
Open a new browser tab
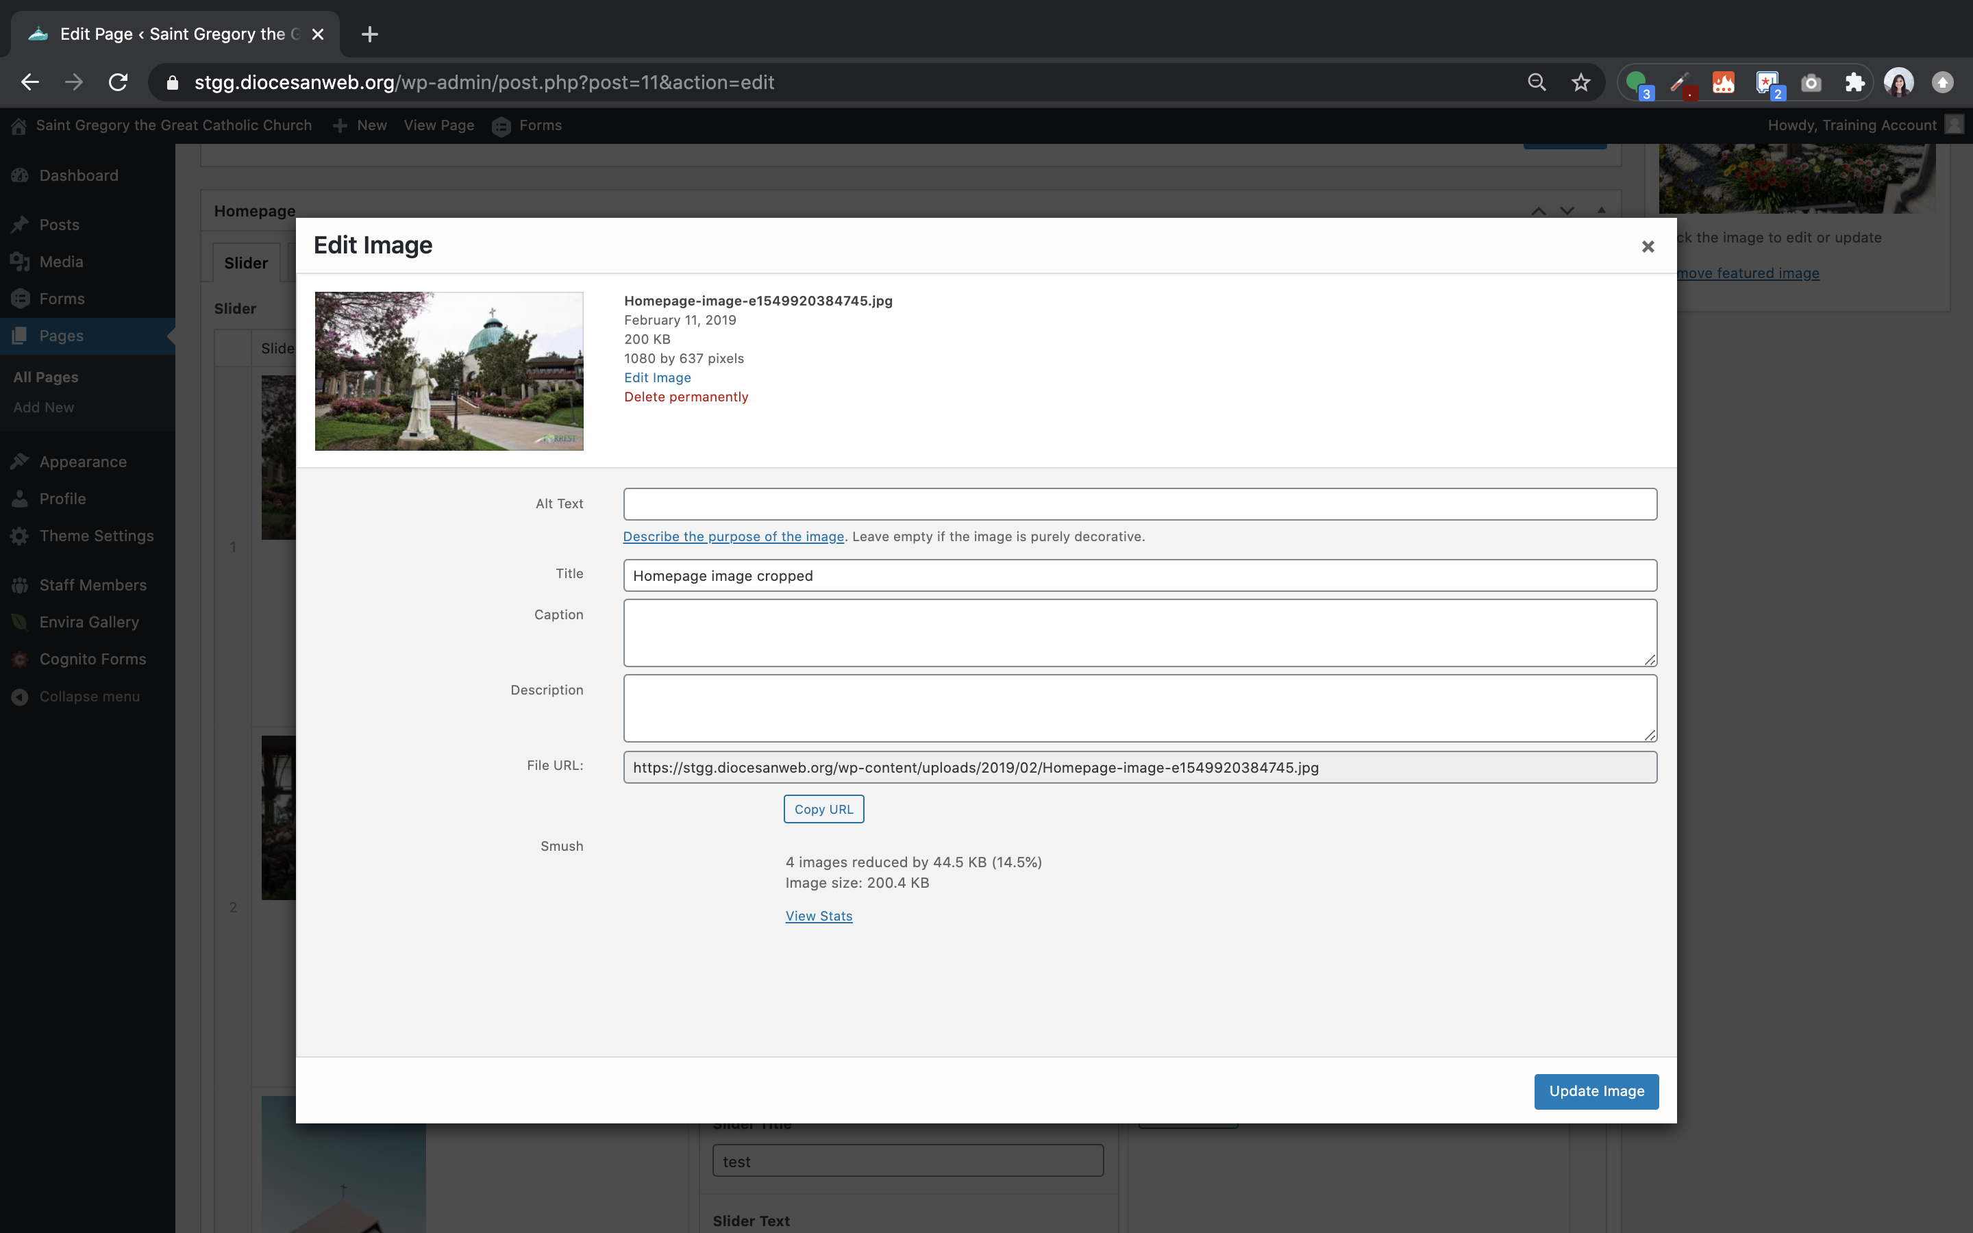[369, 34]
